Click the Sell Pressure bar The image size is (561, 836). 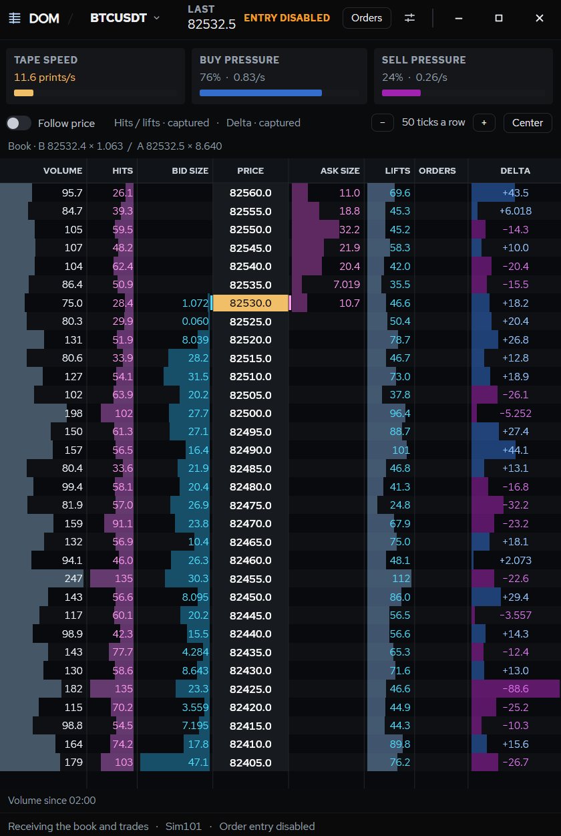(x=463, y=93)
